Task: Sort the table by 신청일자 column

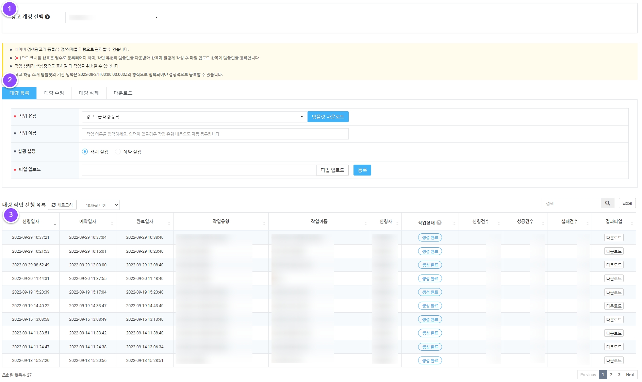Action: click(x=31, y=221)
